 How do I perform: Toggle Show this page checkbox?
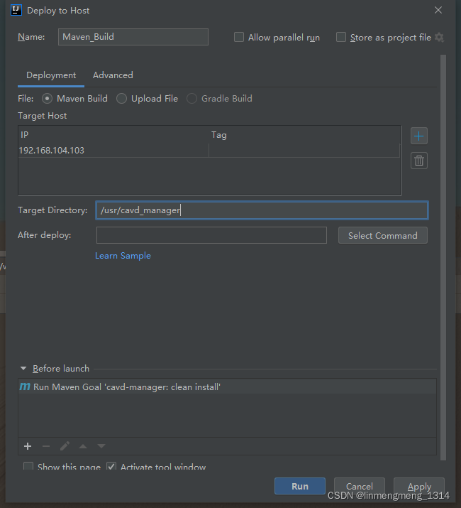[28, 467]
